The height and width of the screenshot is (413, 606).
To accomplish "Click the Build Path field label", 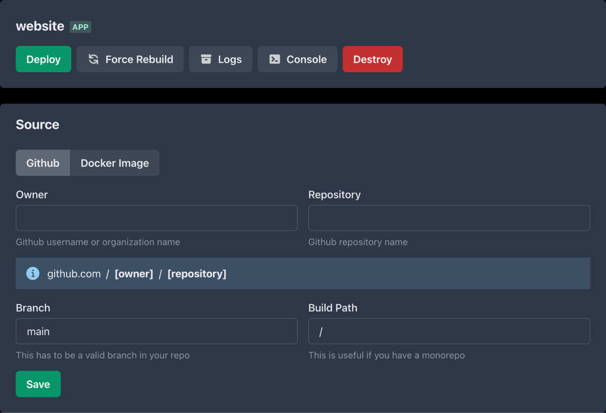I will click(x=333, y=308).
